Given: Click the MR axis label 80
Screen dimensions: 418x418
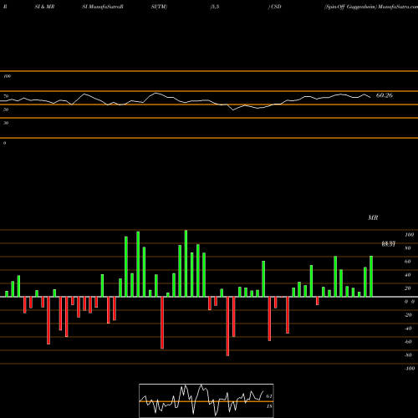Looking at the screenshot, I should [x=408, y=248].
